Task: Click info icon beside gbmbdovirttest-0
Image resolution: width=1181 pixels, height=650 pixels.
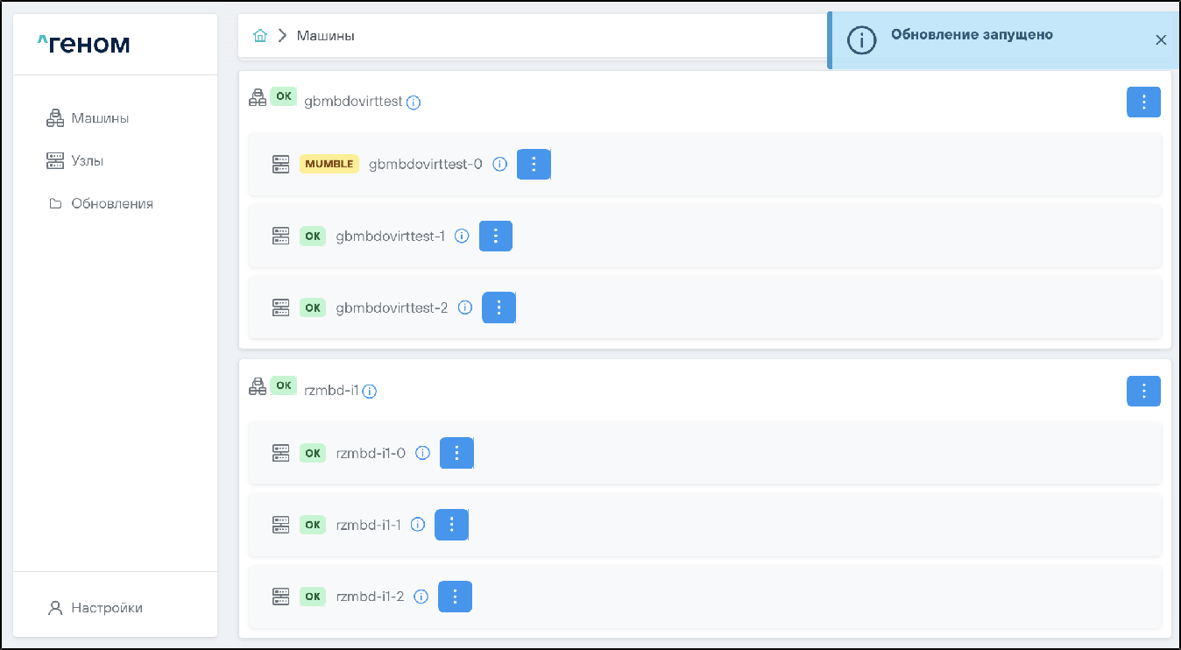Action: (x=500, y=164)
